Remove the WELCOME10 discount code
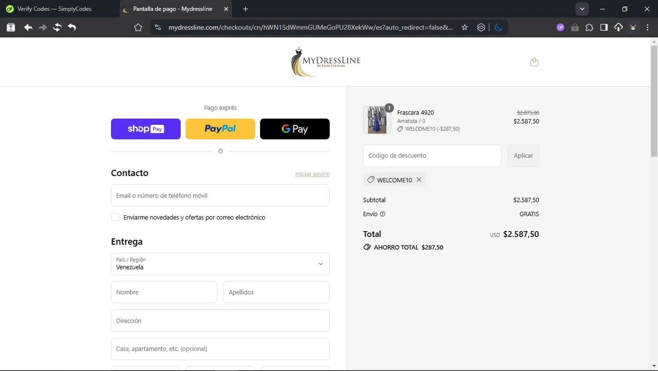The width and height of the screenshot is (658, 371). [x=419, y=180]
